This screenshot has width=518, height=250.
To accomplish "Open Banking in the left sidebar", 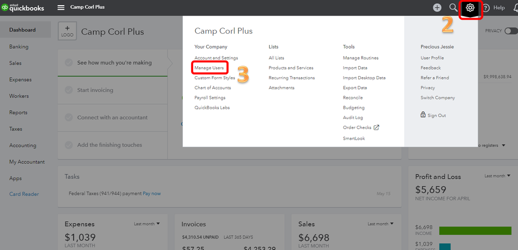I will point(19,47).
